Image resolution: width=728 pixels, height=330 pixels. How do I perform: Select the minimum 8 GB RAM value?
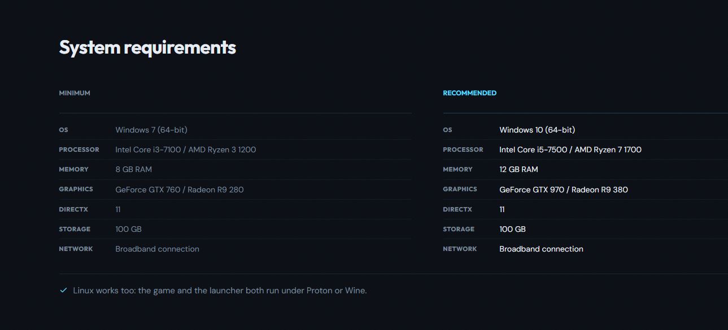coord(134,169)
